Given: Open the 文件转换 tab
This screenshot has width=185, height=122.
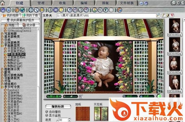Looking at the screenshot, I should (x=127, y=3).
